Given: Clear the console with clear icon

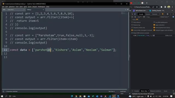Looking at the screenshot, I should coord(135,17).
